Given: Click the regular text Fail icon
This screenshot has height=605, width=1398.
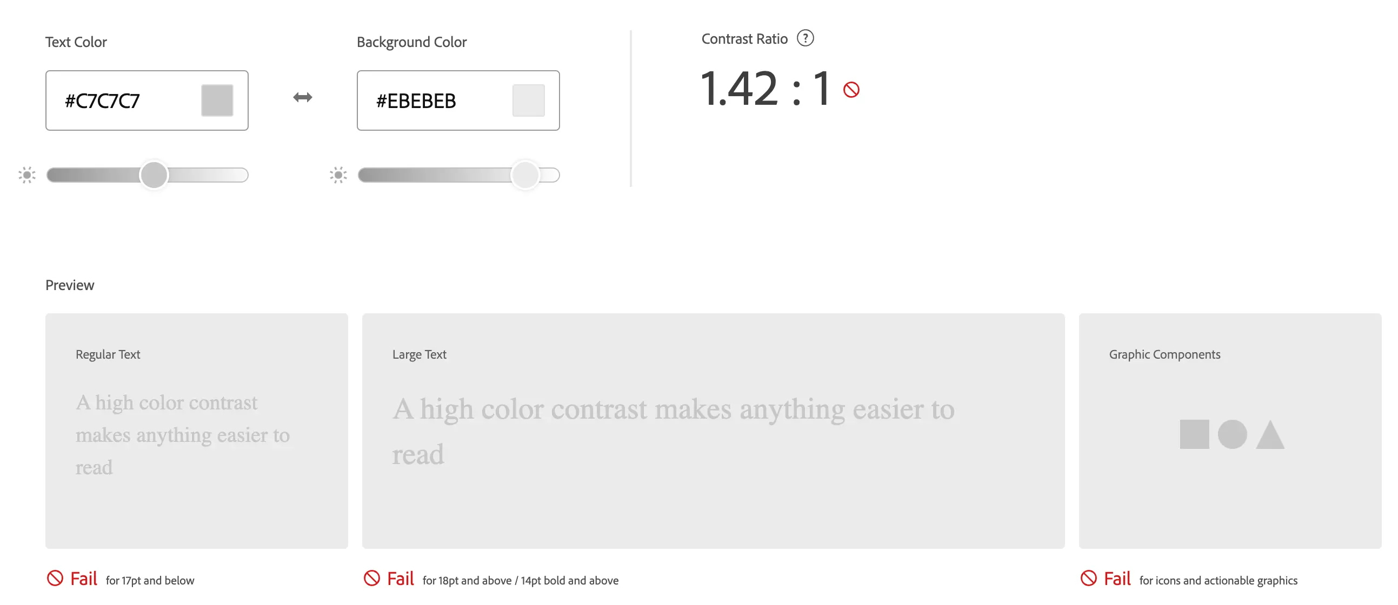Looking at the screenshot, I should click(55, 578).
